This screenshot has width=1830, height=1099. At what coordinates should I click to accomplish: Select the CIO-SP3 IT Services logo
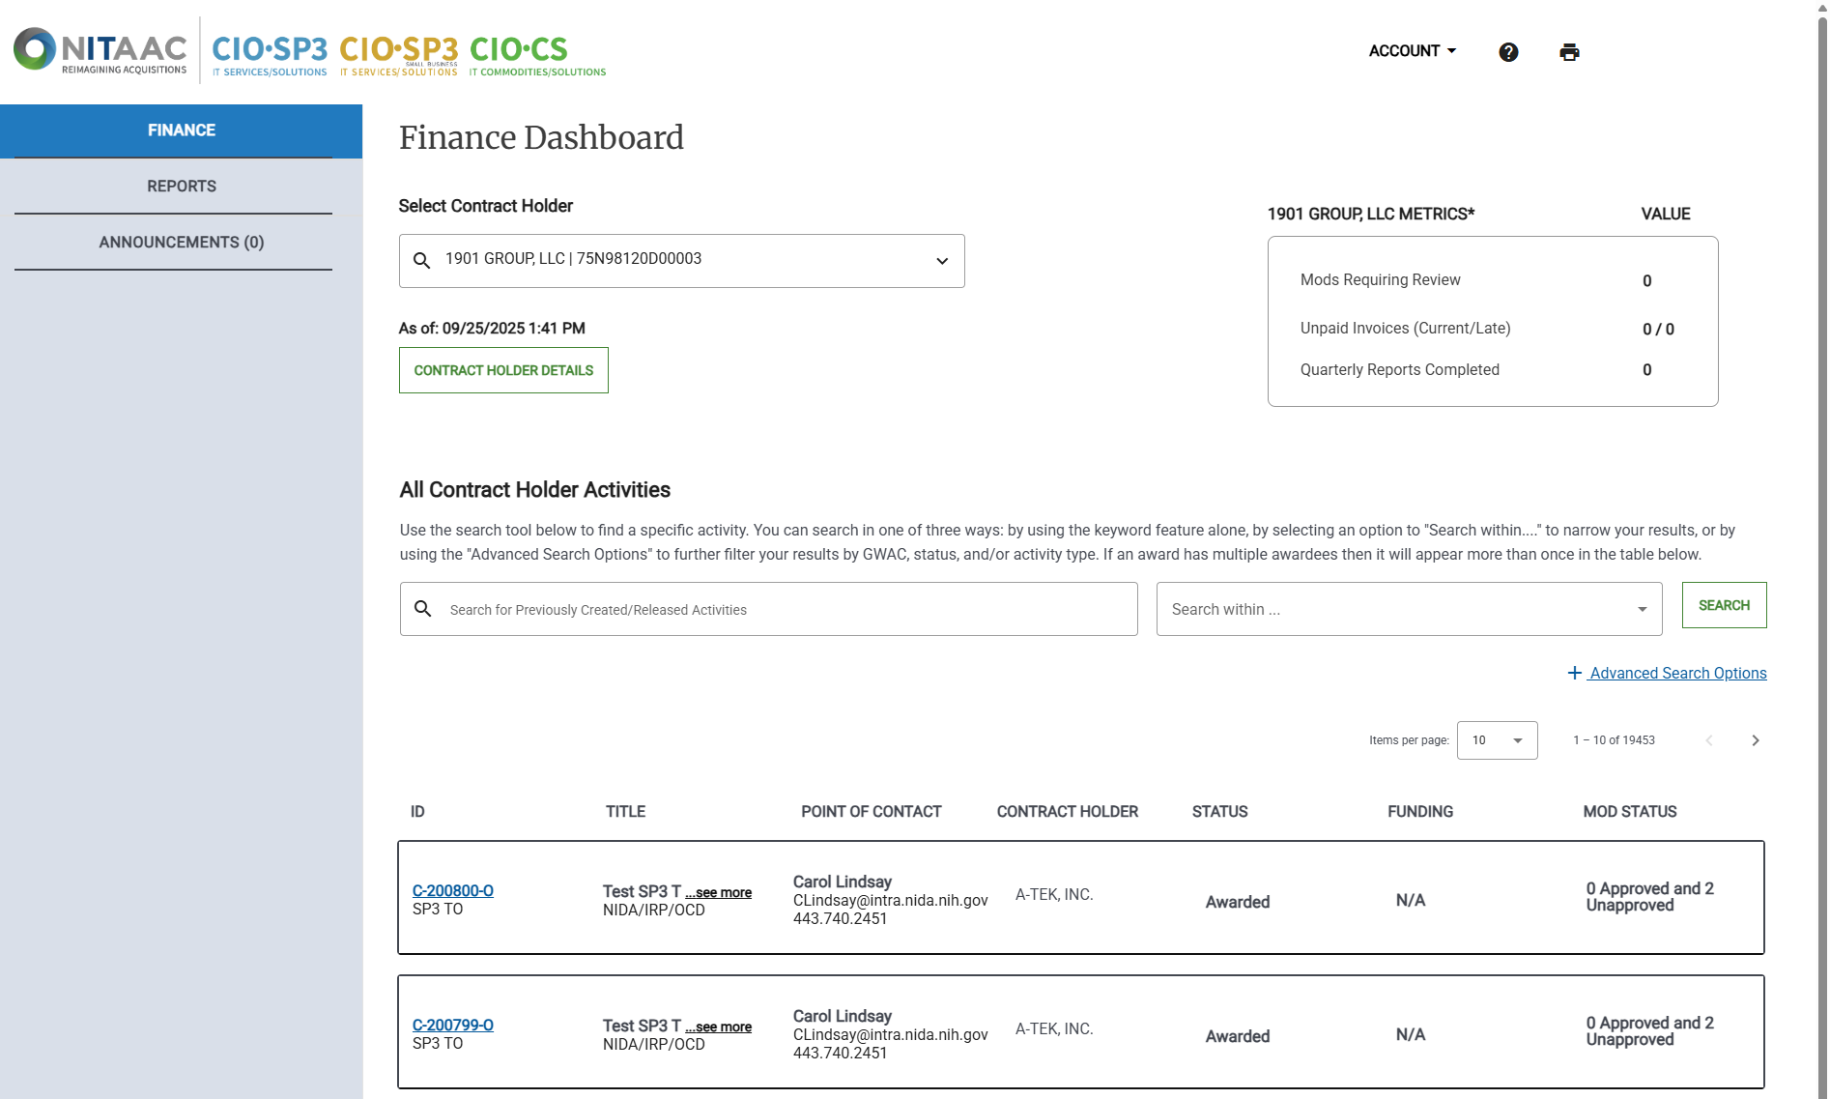[x=269, y=53]
